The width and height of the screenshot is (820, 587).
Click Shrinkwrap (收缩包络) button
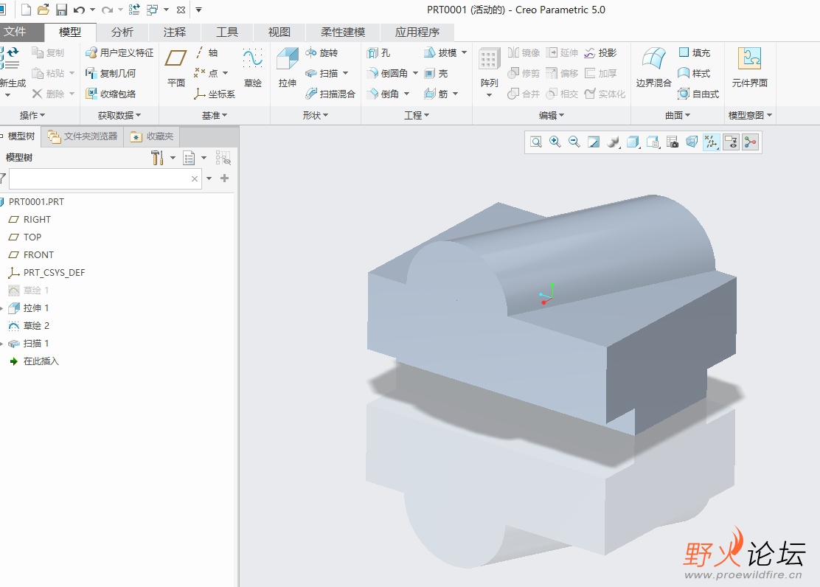[x=111, y=94]
